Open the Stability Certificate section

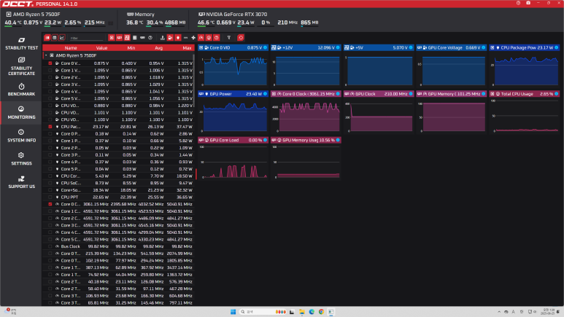(21, 66)
